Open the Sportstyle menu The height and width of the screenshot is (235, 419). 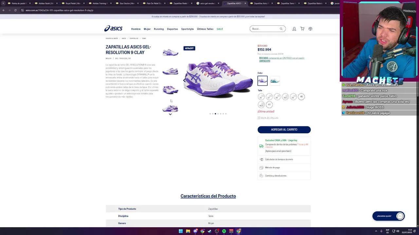click(x=188, y=29)
